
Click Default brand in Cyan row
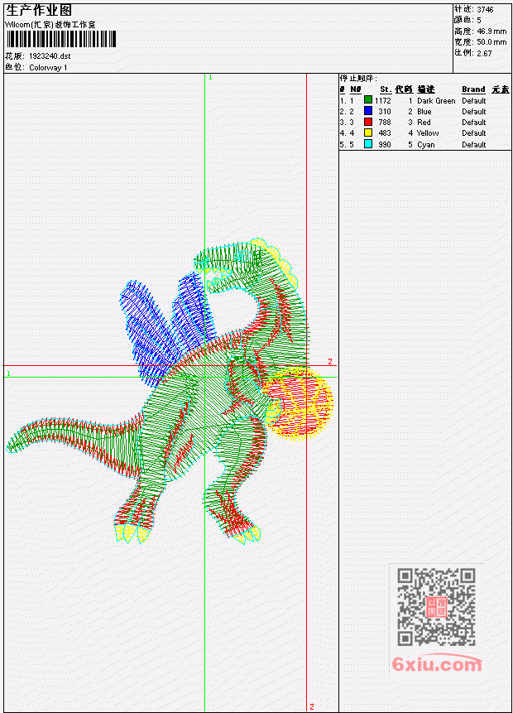tap(473, 145)
